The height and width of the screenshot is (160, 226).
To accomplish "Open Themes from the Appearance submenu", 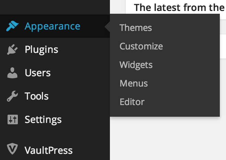I will click(x=136, y=28).
